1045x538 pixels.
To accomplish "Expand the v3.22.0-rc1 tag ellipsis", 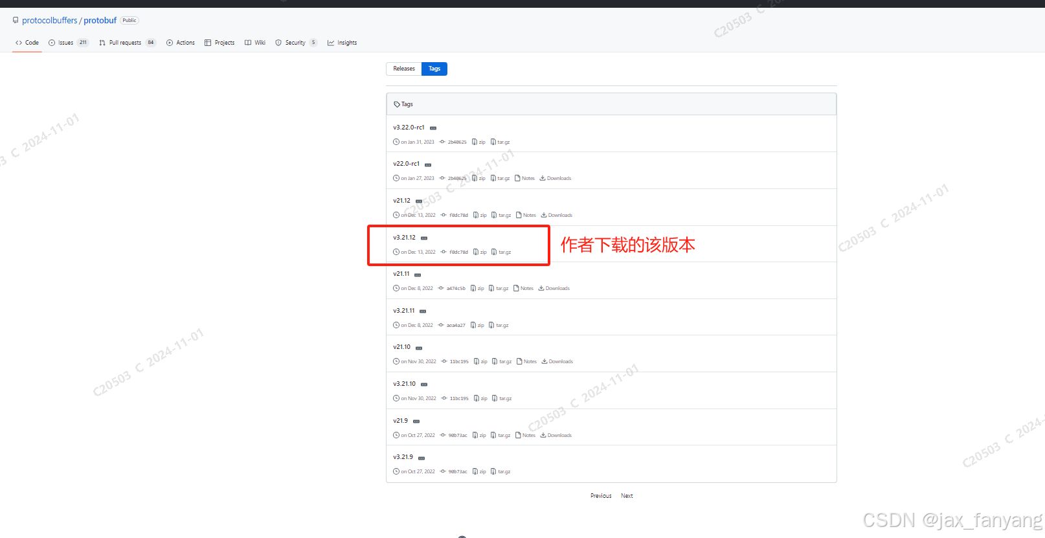I will click(433, 128).
